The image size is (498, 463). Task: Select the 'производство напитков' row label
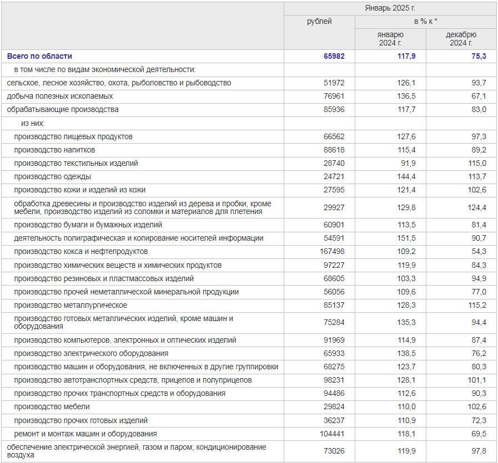[54, 150]
